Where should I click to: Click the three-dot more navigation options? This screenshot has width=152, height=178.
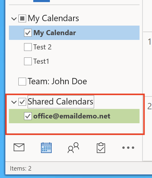128,148
